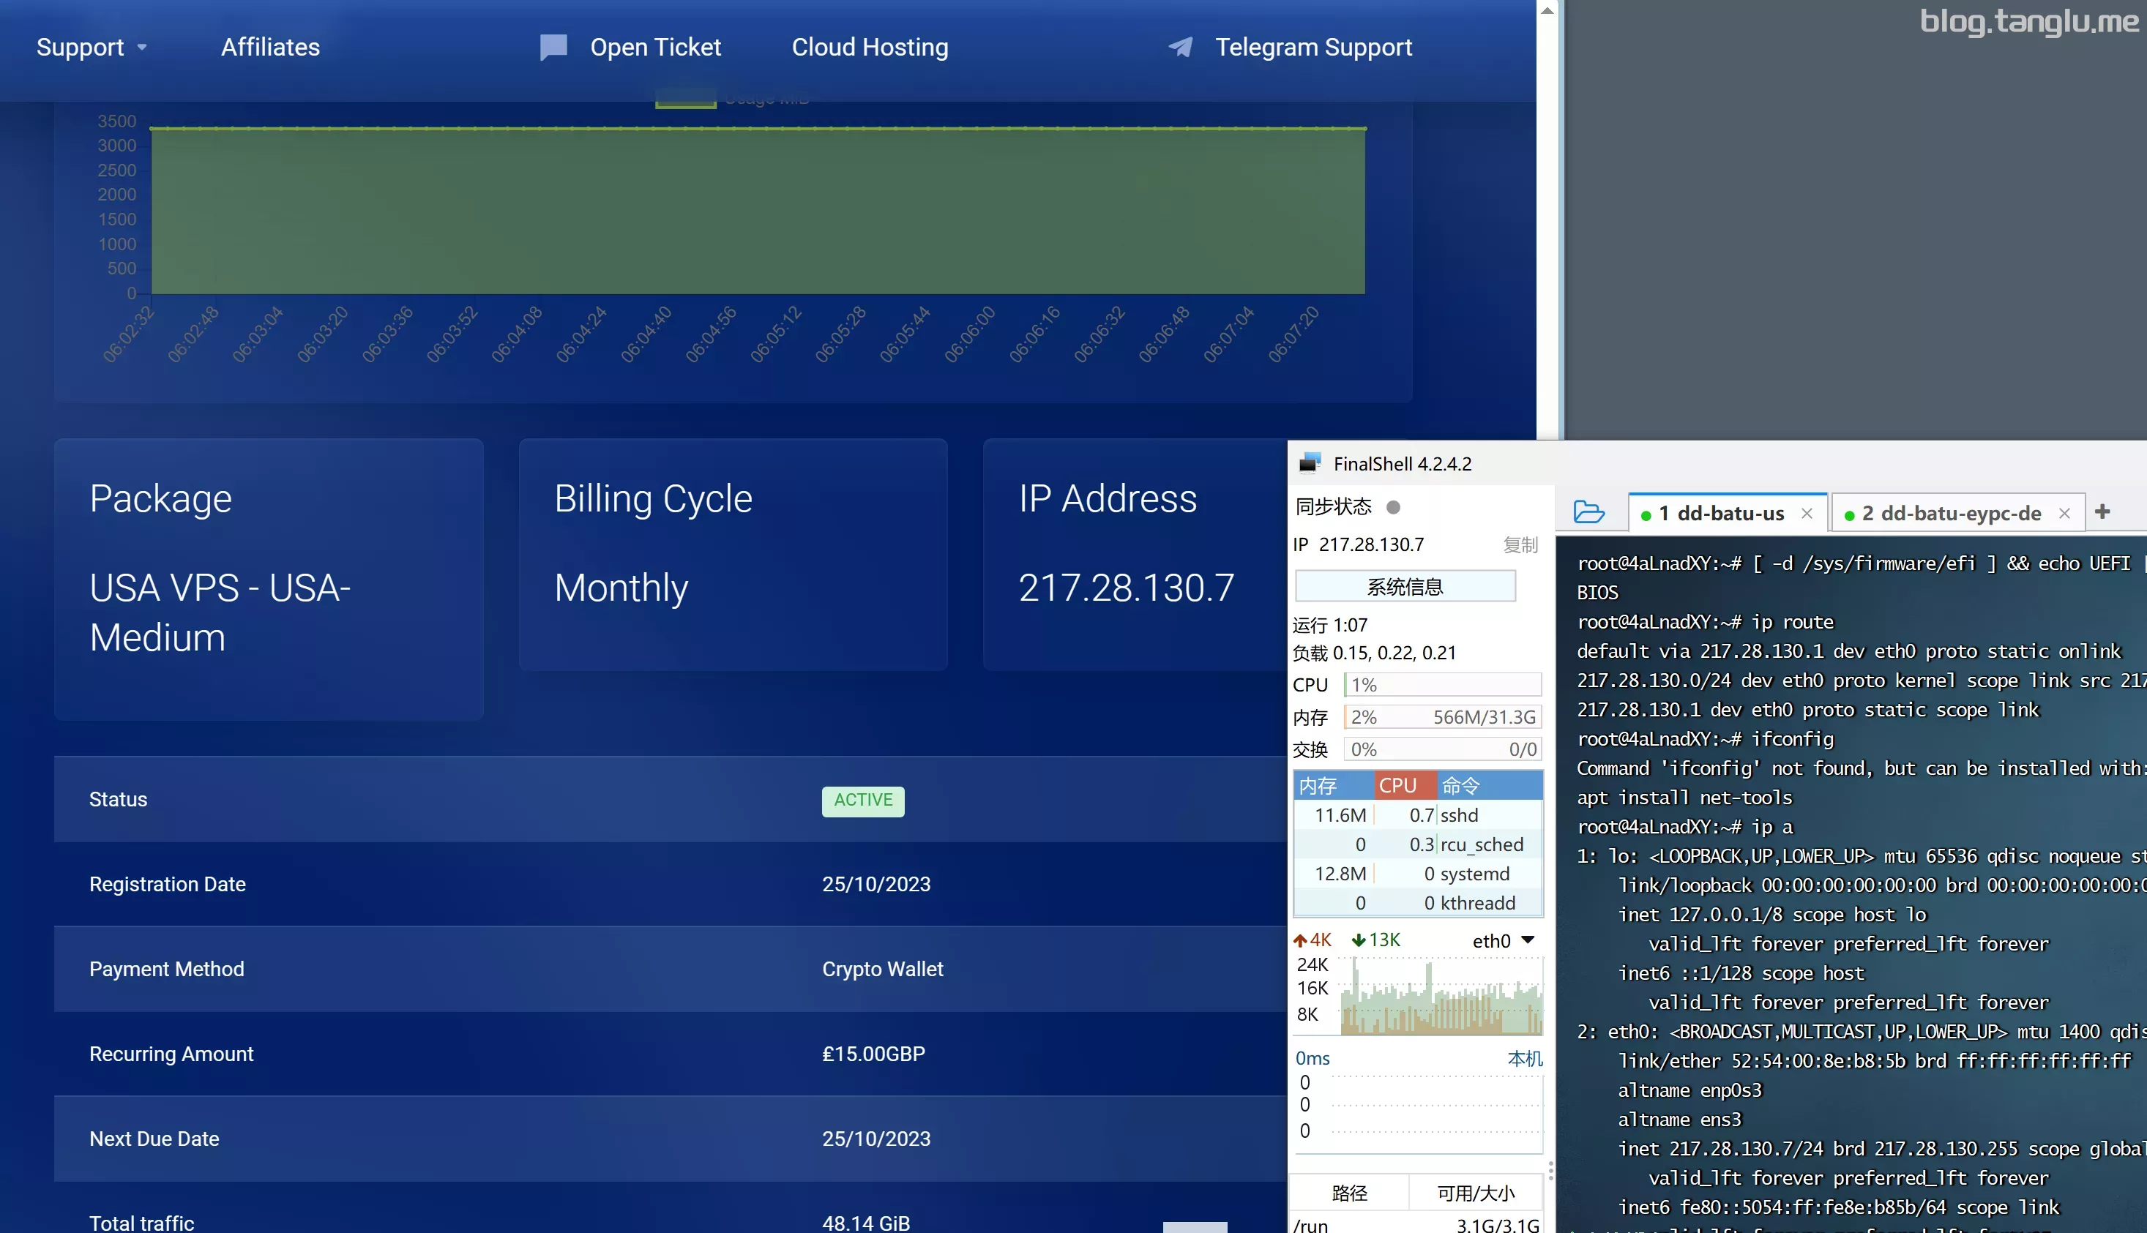
Task: Click the /run path row in disk list
Action: click(x=1416, y=1224)
